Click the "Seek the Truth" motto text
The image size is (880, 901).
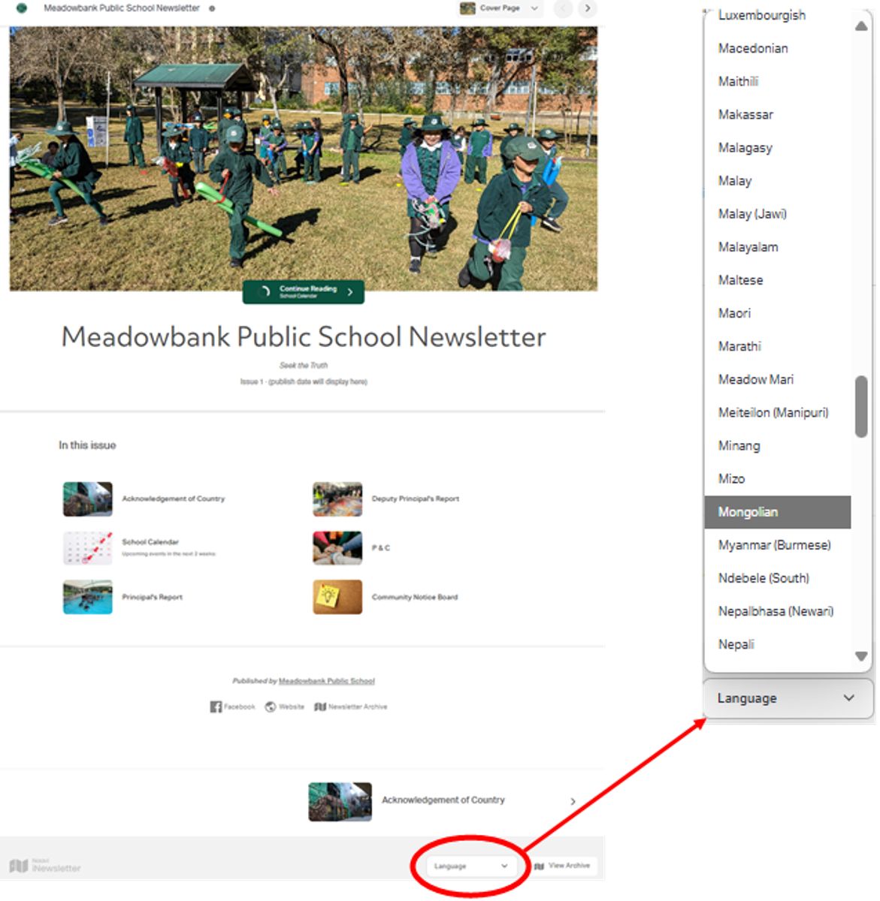pyautogui.click(x=304, y=366)
